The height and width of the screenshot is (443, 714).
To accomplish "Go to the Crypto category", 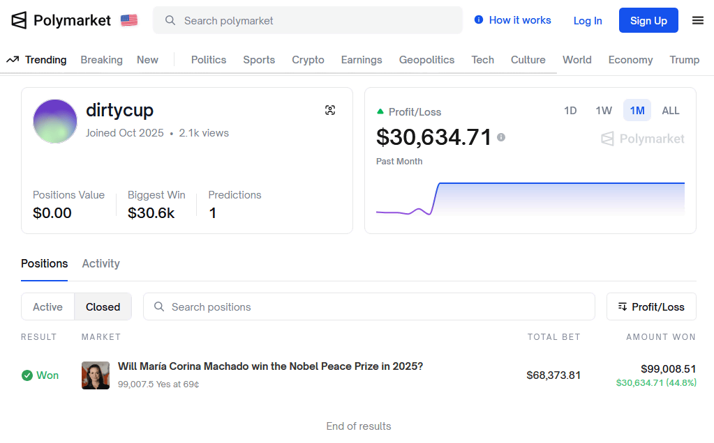I will 308,60.
